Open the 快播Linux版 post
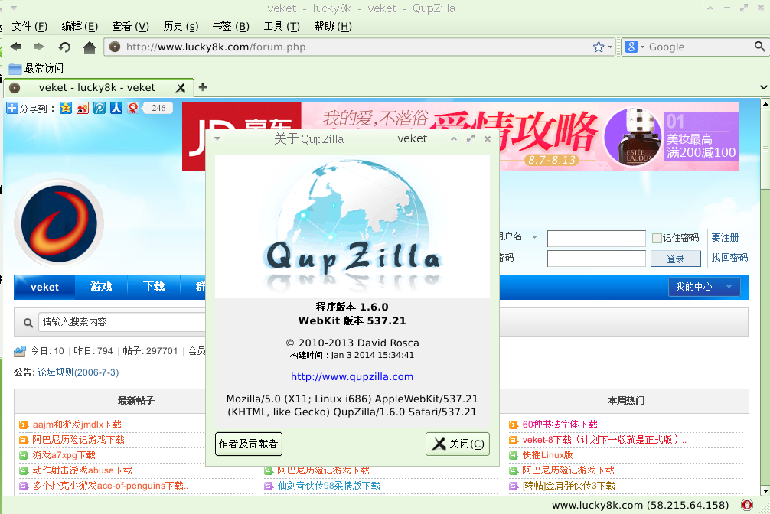The width and height of the screenshot is (770, 514). coord(547,455)
